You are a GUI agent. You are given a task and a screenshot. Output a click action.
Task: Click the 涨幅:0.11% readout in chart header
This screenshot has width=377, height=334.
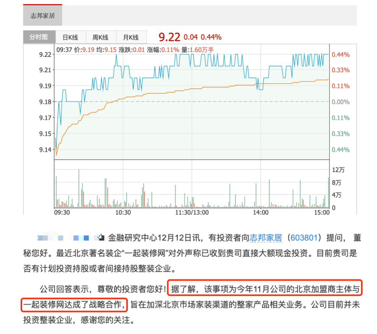(x=163, y=50)
